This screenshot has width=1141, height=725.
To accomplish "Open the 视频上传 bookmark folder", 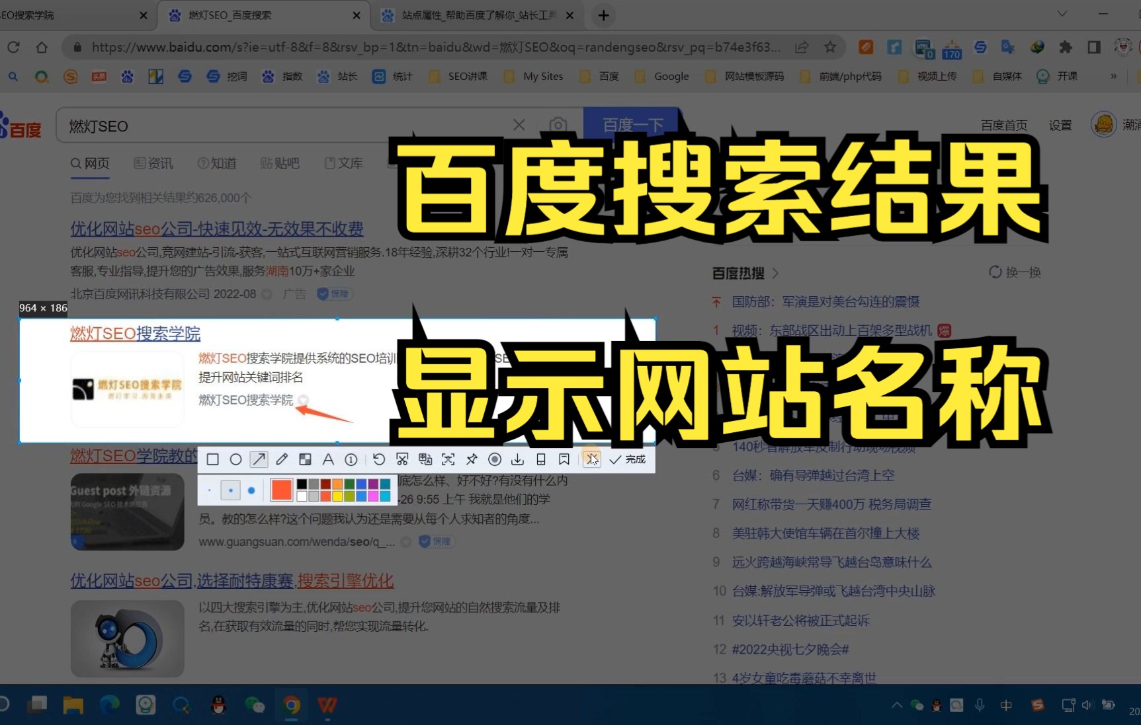I will coord(928,77).
